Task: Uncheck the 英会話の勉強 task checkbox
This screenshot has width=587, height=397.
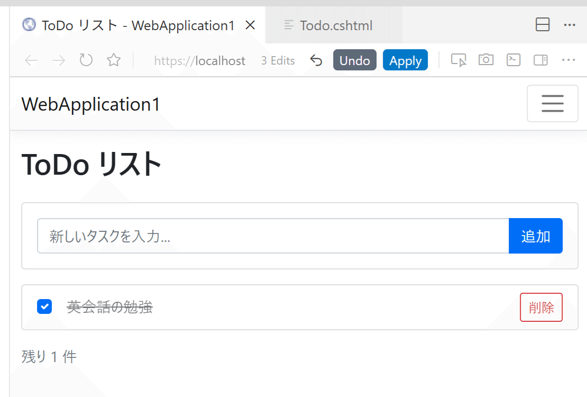Action: pos(44,306)
